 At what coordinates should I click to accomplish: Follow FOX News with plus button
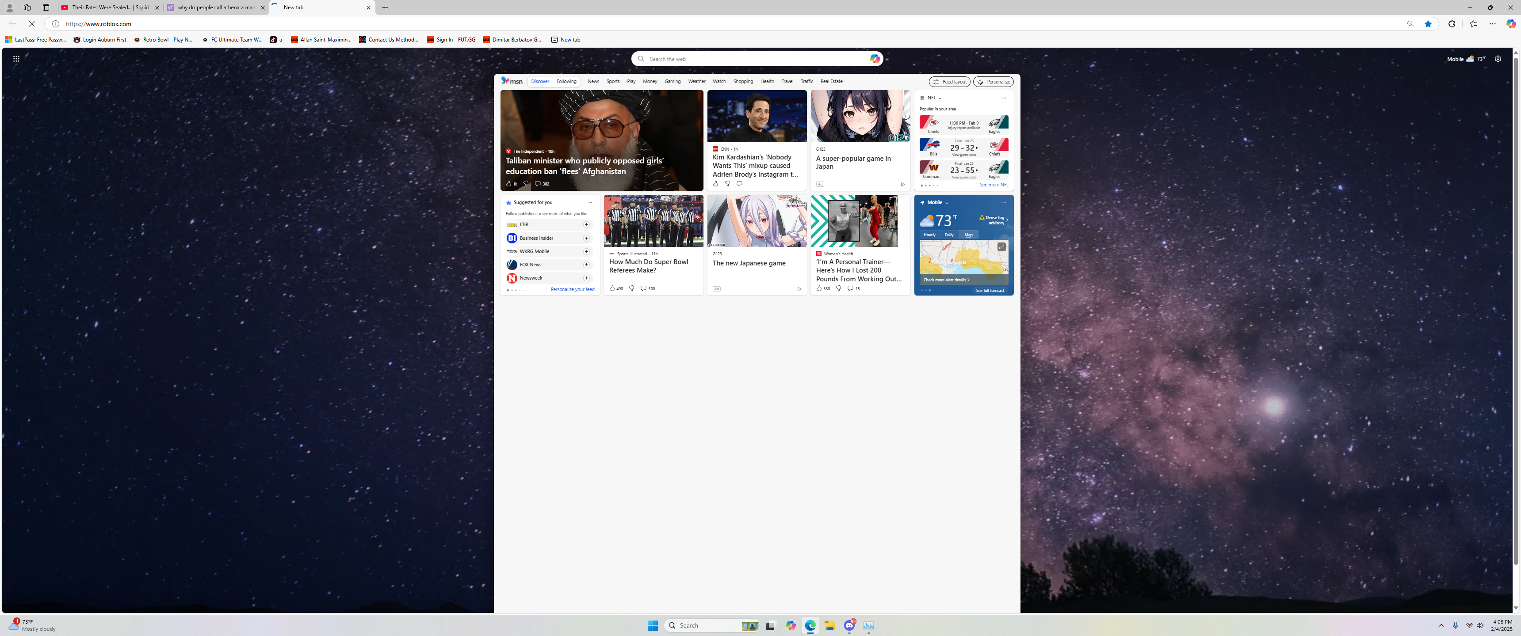click(x=586, y=265)
